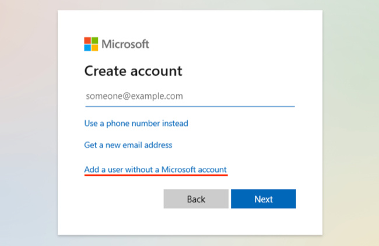Click the red square of Microsoft logo
The image size is (379, 246).
click(x=87, y=40)
